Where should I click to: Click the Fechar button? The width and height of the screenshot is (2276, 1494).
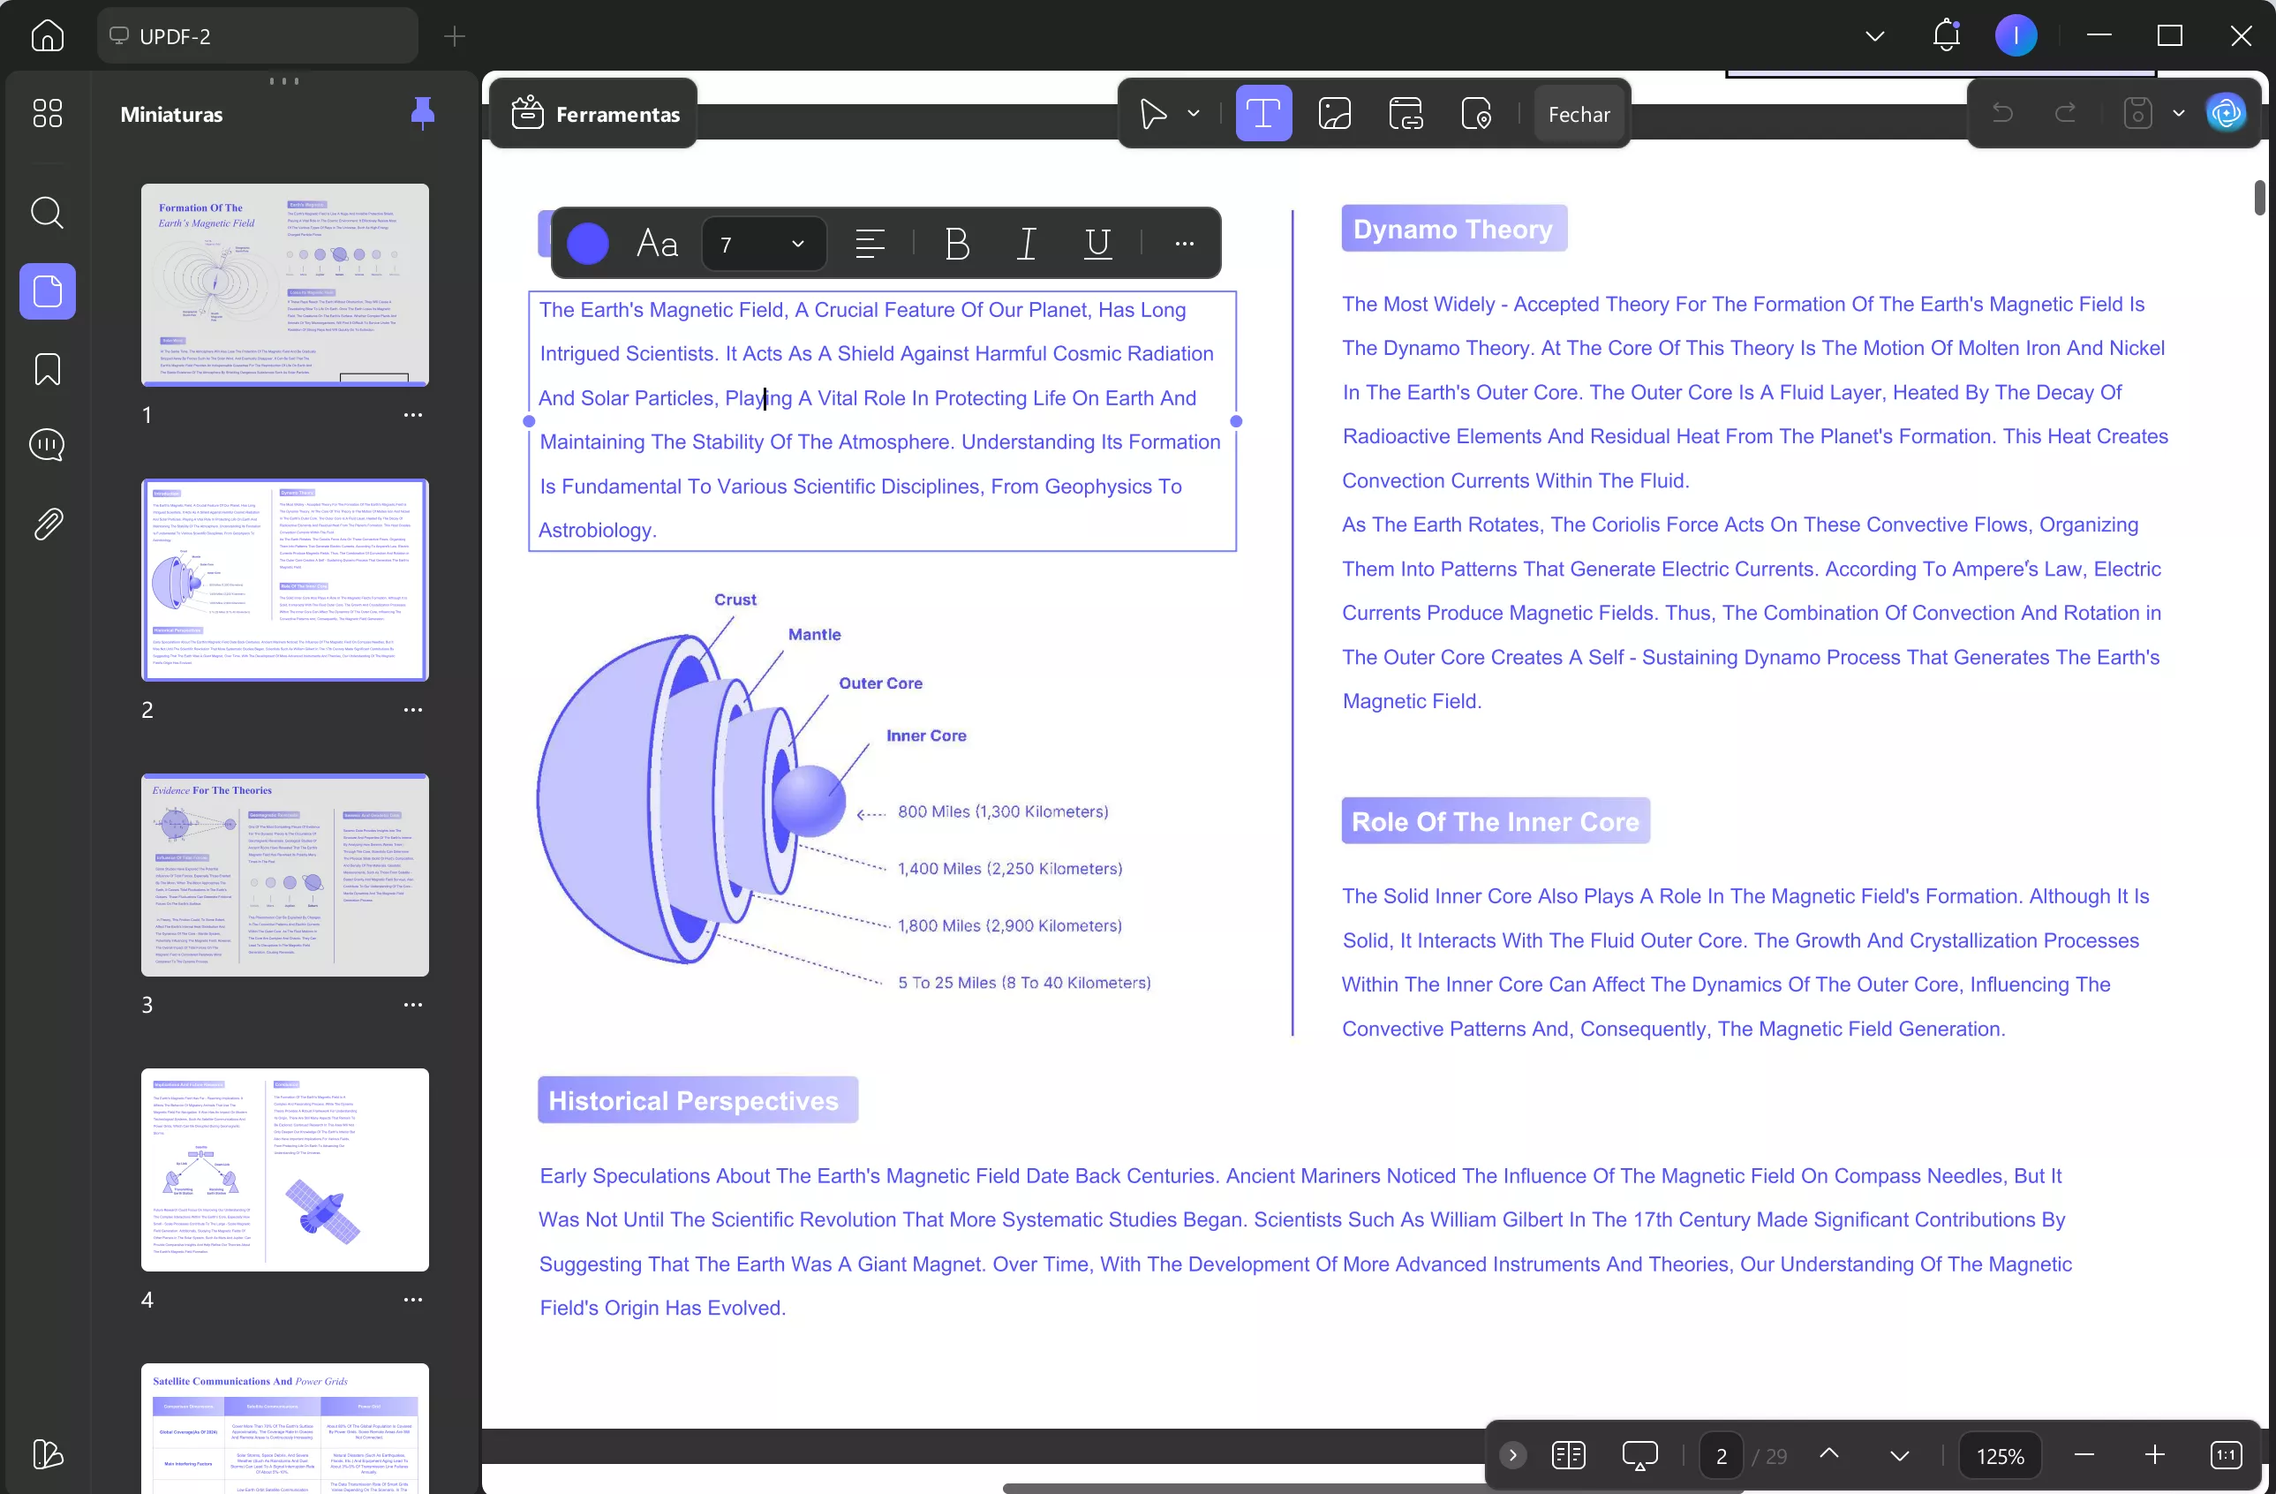pyautogui.click(x=1578, y=114)
